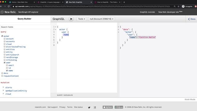
Task: Uncheck the actor checkbox
Action: tap(2, 36)
